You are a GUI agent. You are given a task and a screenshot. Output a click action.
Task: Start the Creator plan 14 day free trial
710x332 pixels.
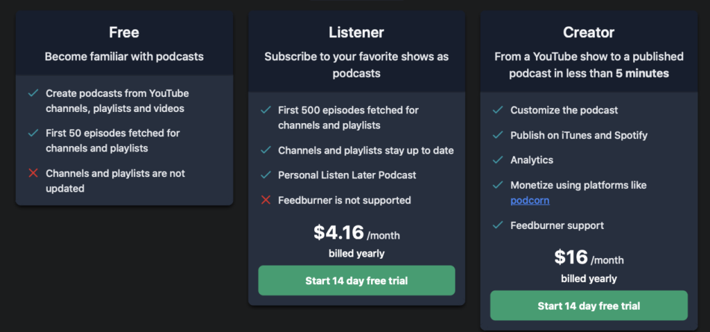[x=589, y=306]
